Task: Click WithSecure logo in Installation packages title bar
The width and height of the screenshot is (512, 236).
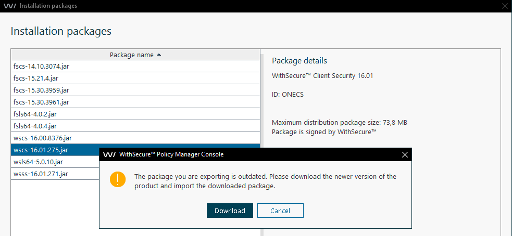Action: 10,6
